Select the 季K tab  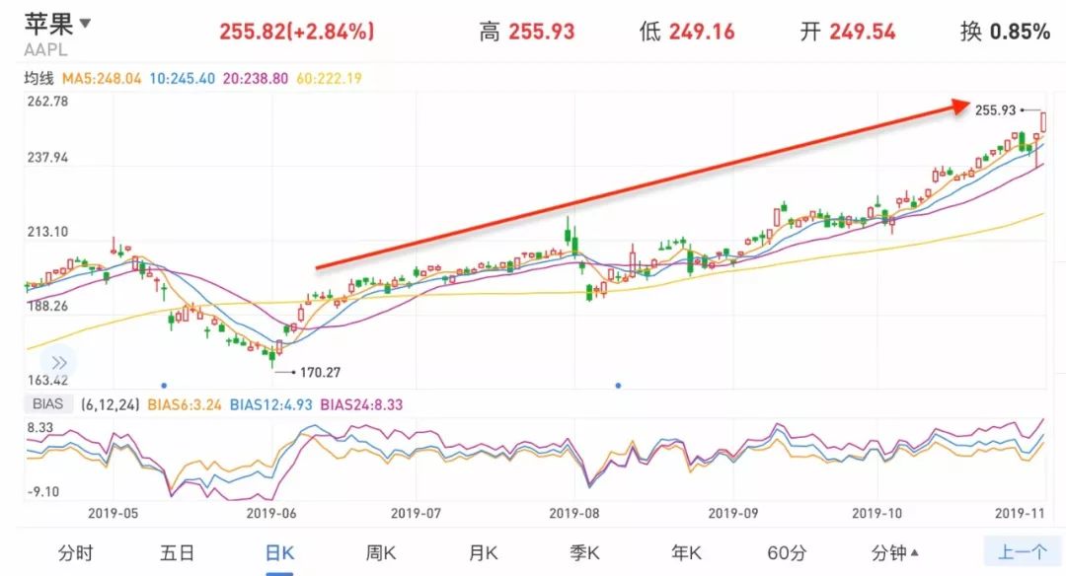coord(584,553)
